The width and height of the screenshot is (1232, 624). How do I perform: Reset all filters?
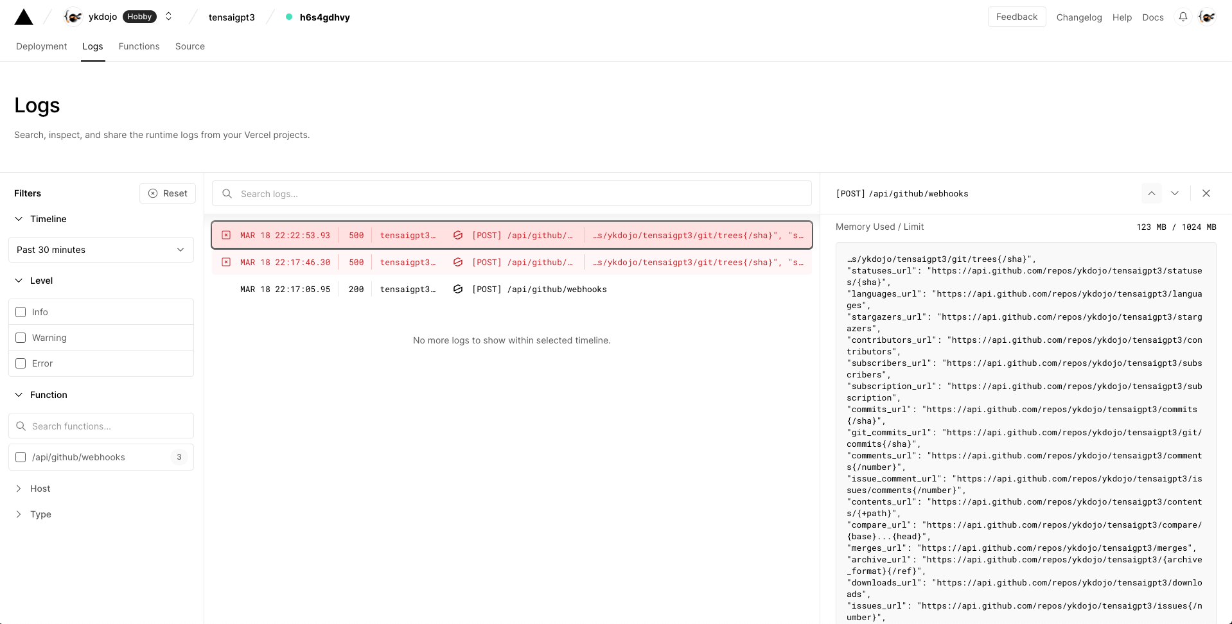[168, 193]
